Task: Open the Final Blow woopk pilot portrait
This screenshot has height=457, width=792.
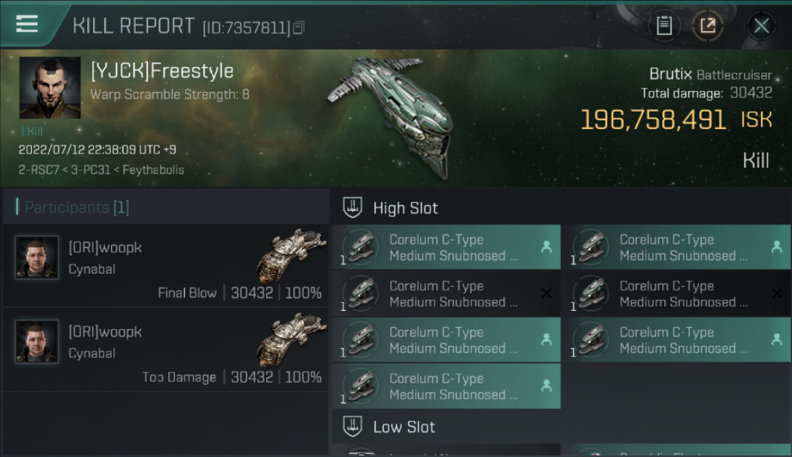Action: point(37,258)
